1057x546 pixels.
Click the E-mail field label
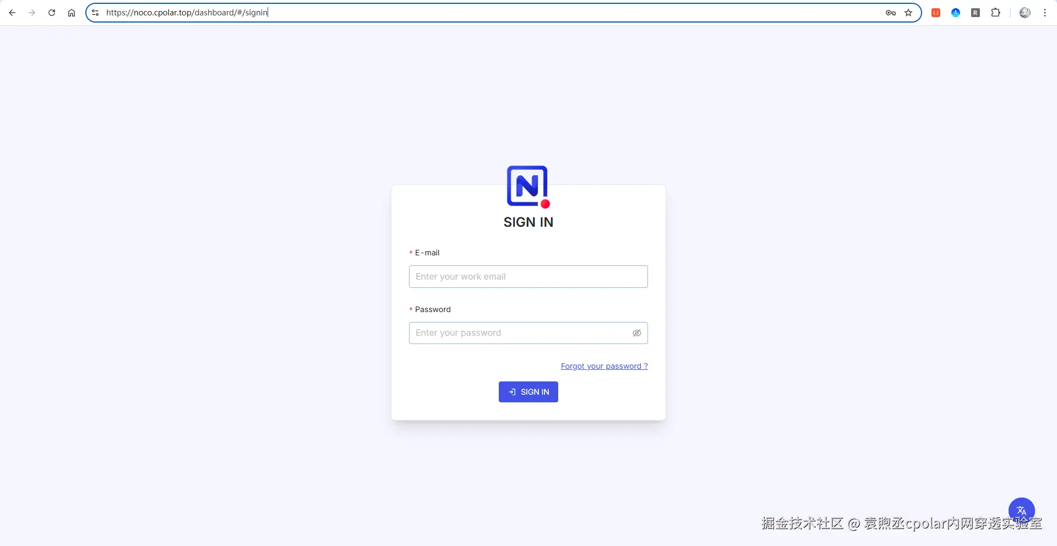[427, 253]
